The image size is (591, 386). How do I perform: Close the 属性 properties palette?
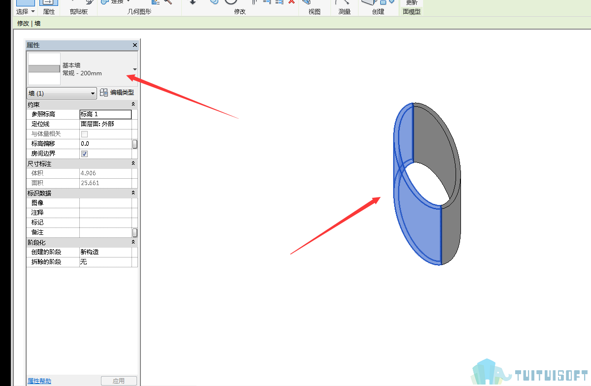coord(135,45)
